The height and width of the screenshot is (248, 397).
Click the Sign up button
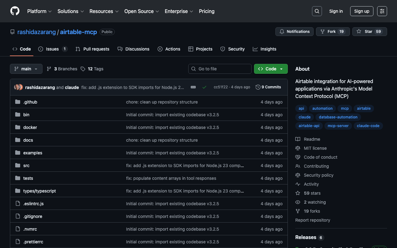tap(361, 11)
